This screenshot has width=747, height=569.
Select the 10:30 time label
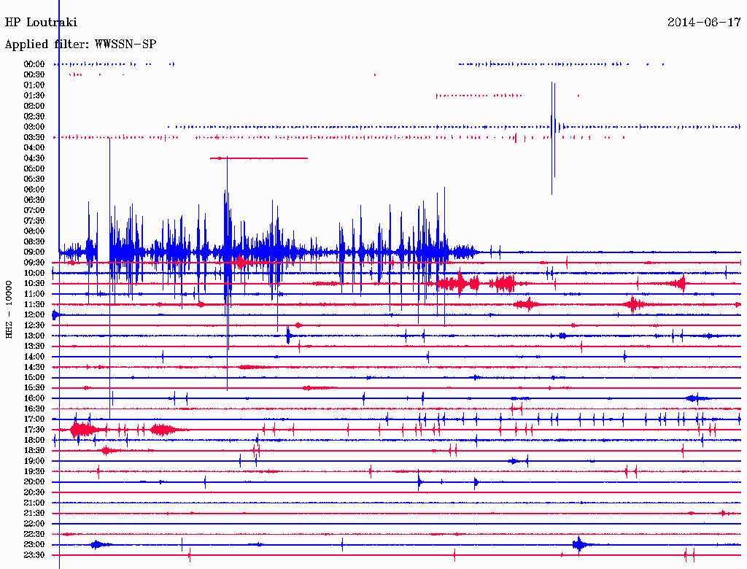(x=34, y=283)
